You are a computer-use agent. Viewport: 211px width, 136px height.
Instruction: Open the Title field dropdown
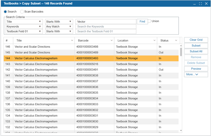[24, 22]
